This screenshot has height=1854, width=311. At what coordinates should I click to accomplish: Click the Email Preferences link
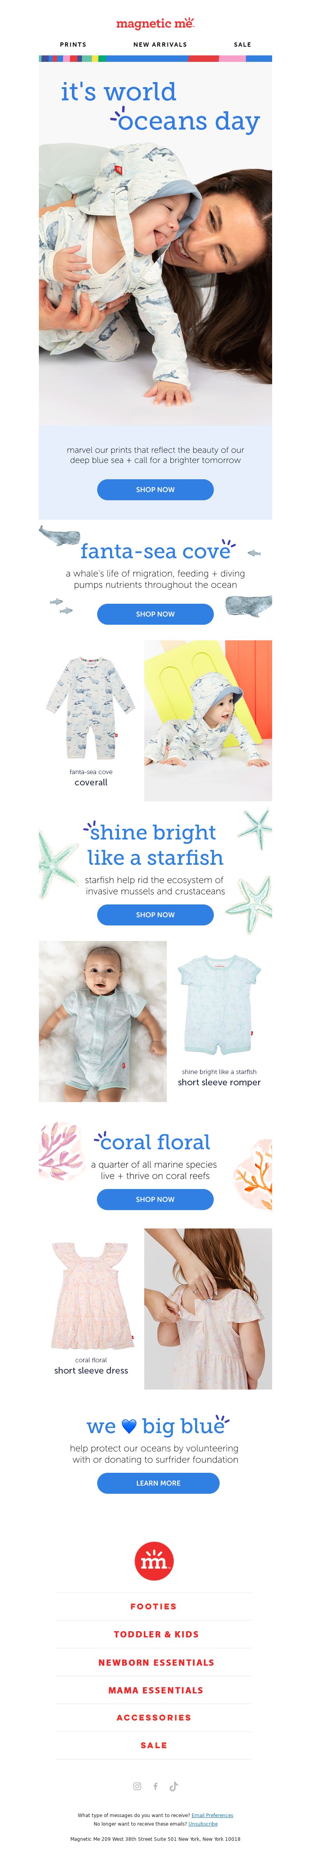[212, 1816]
